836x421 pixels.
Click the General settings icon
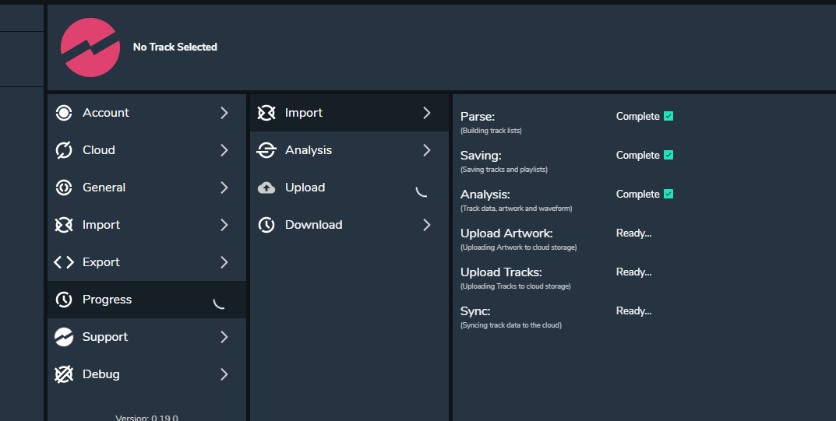[64, 188]
